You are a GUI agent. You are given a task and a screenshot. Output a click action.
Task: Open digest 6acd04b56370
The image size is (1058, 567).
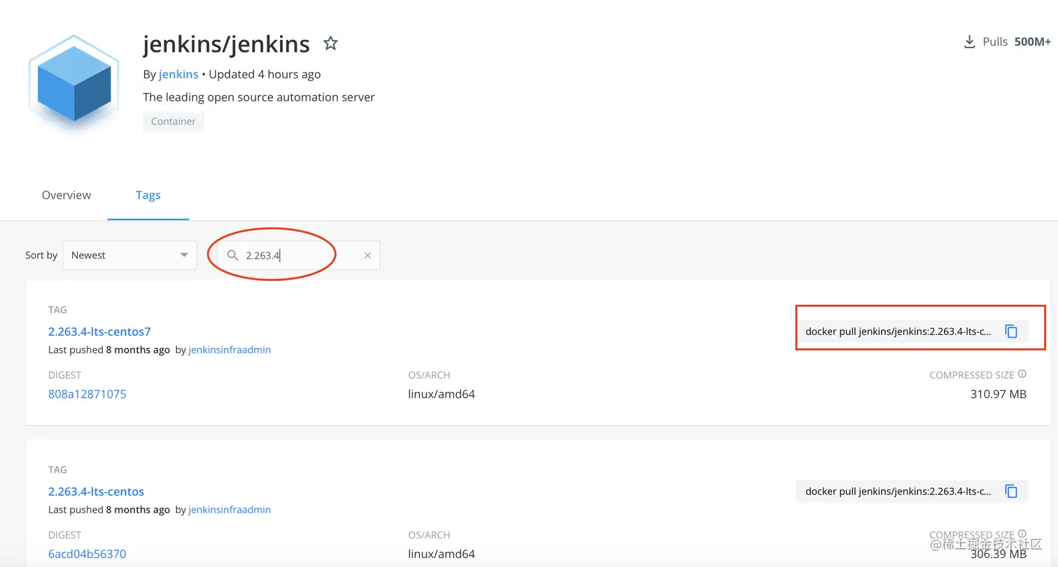click(x=87, y=554)
